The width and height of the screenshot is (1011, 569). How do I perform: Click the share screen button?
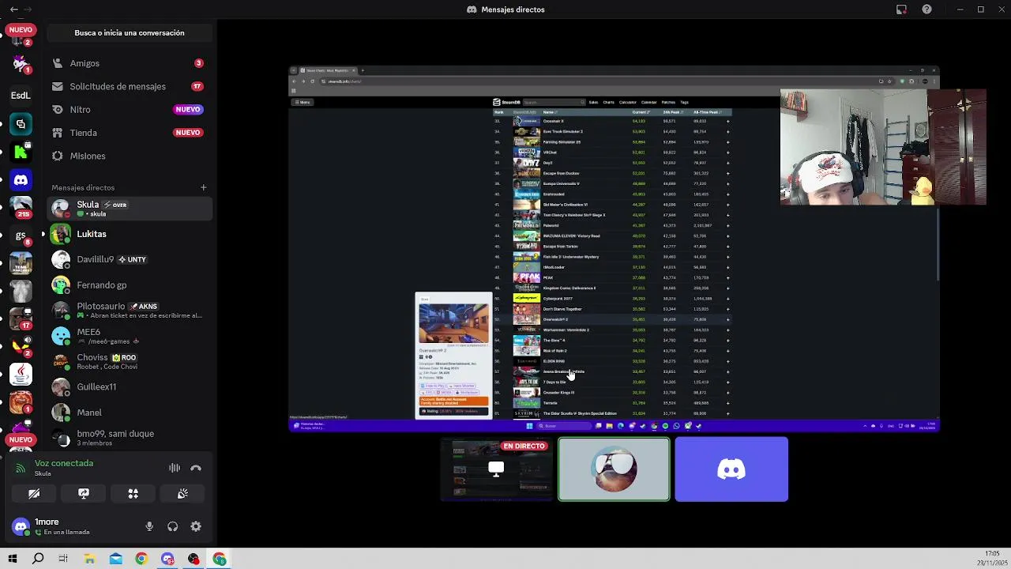click(x=84, y=494)
